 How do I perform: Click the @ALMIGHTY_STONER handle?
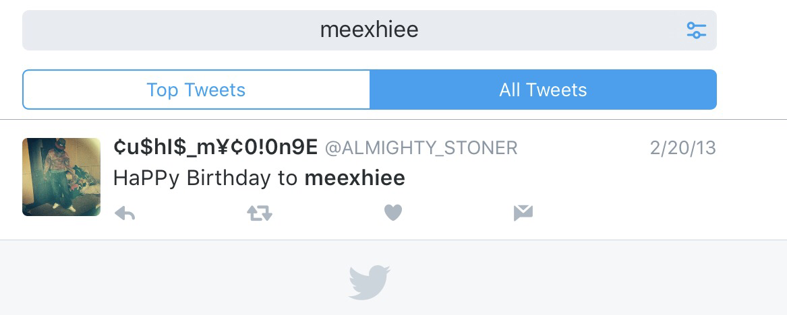tap(421, 148)
